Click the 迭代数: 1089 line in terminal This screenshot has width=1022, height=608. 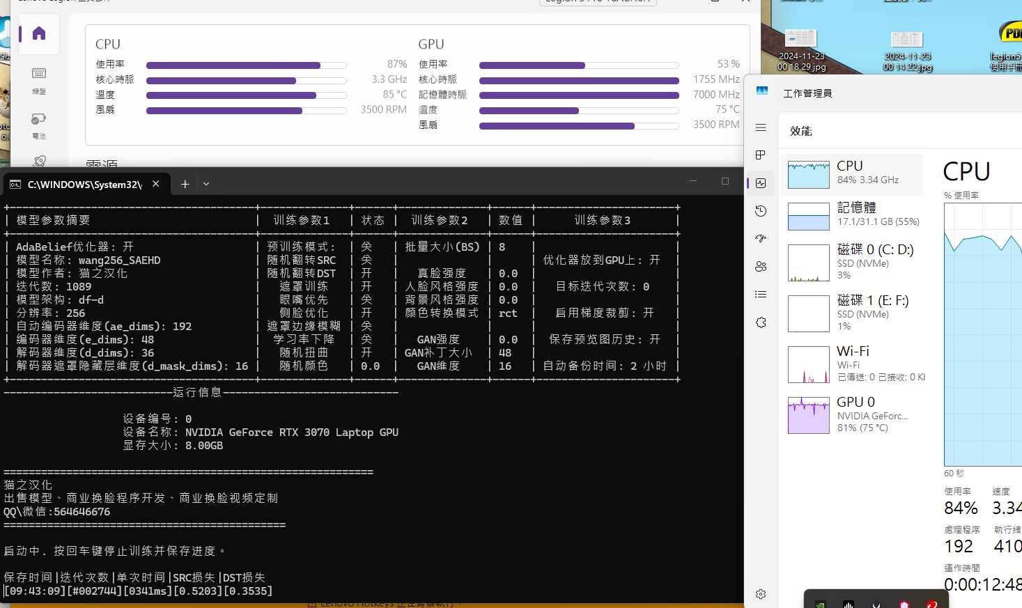pos(54,286)
